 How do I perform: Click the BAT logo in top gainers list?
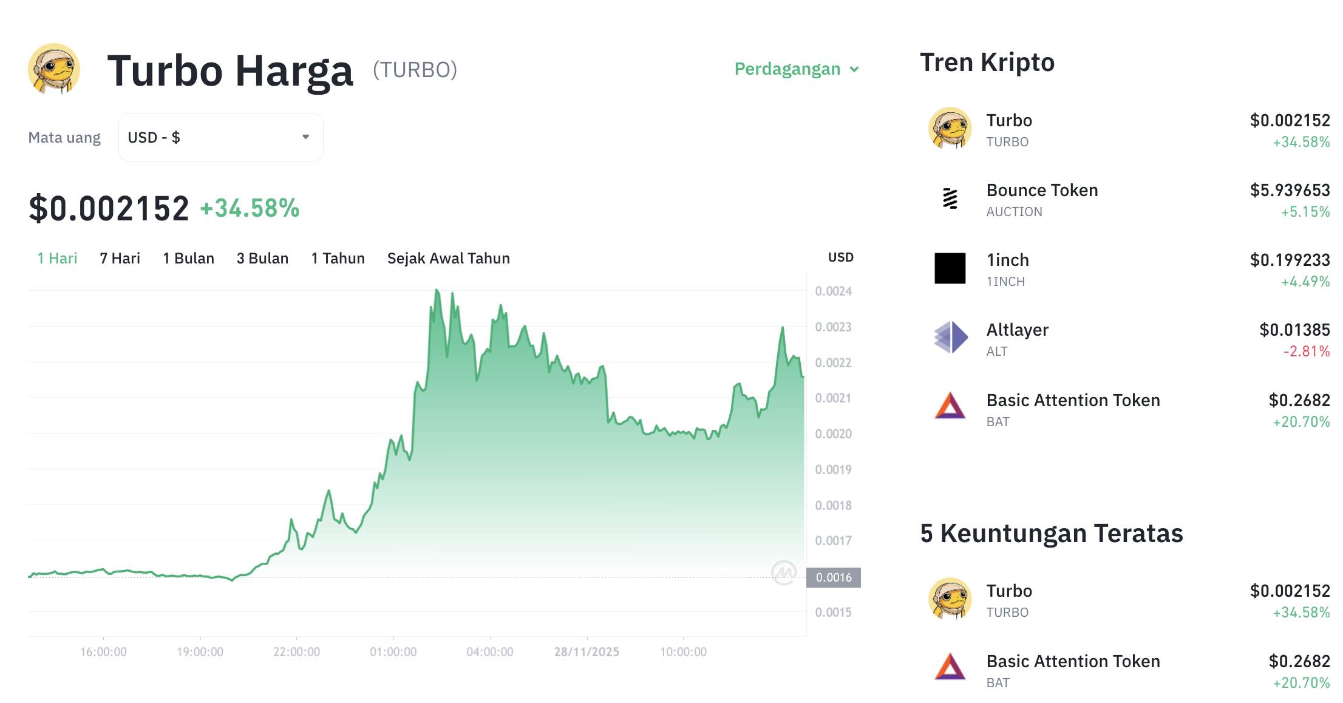(x=950, y=670)
